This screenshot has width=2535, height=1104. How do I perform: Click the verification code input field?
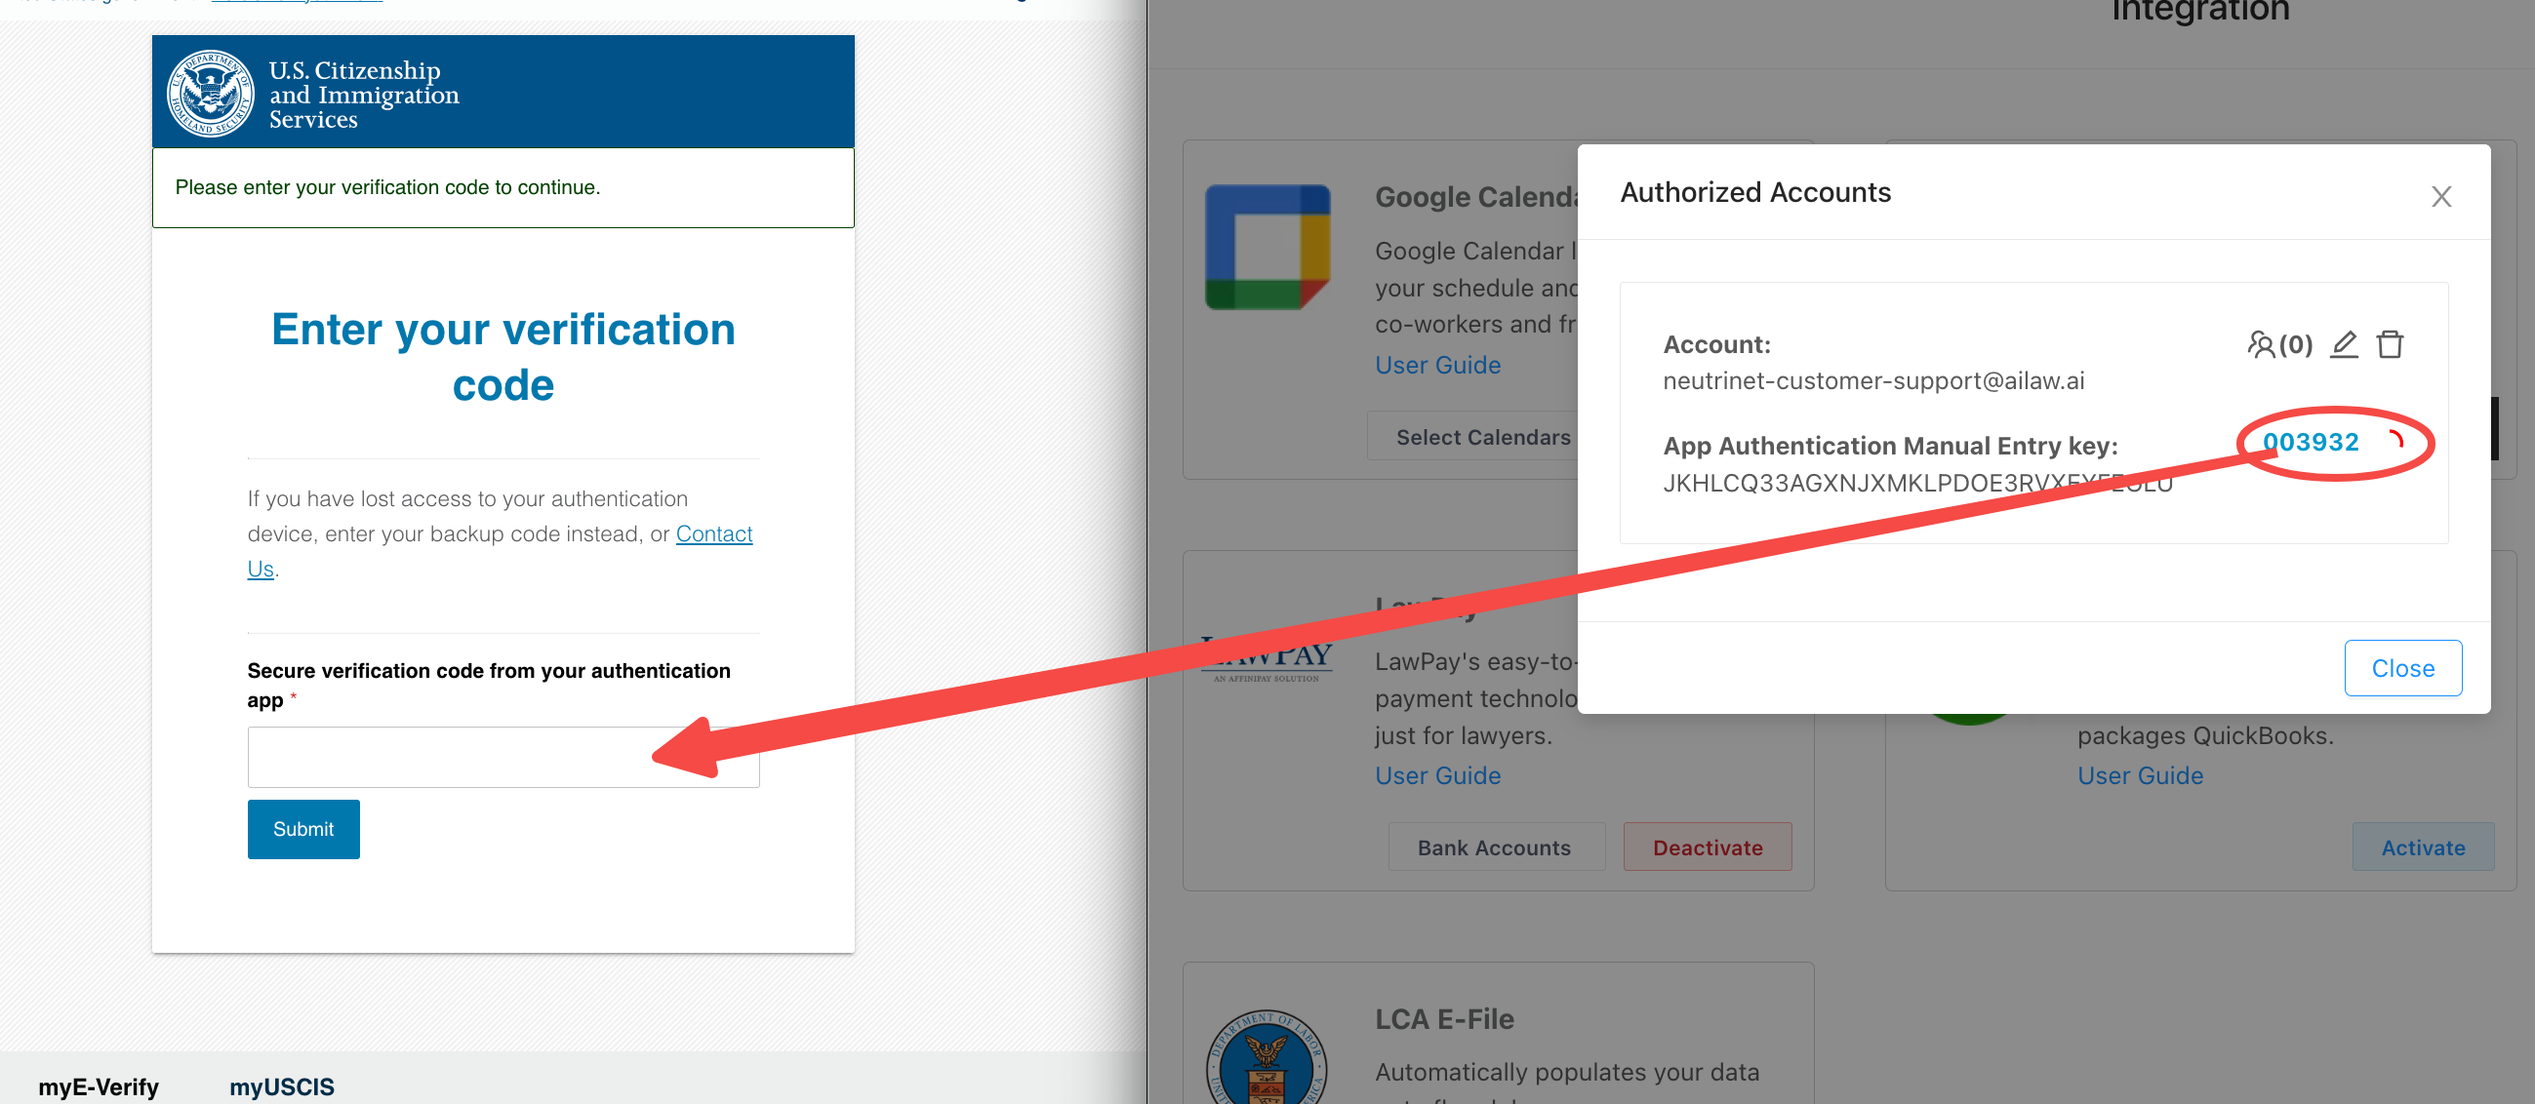click(503, 757)
